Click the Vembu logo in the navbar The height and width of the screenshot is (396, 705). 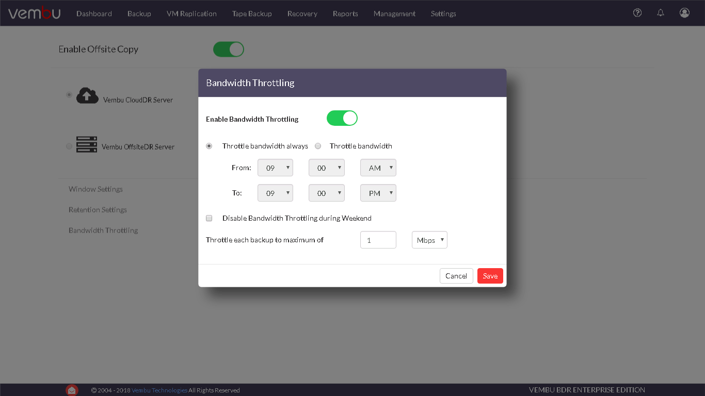click(34, 13)
